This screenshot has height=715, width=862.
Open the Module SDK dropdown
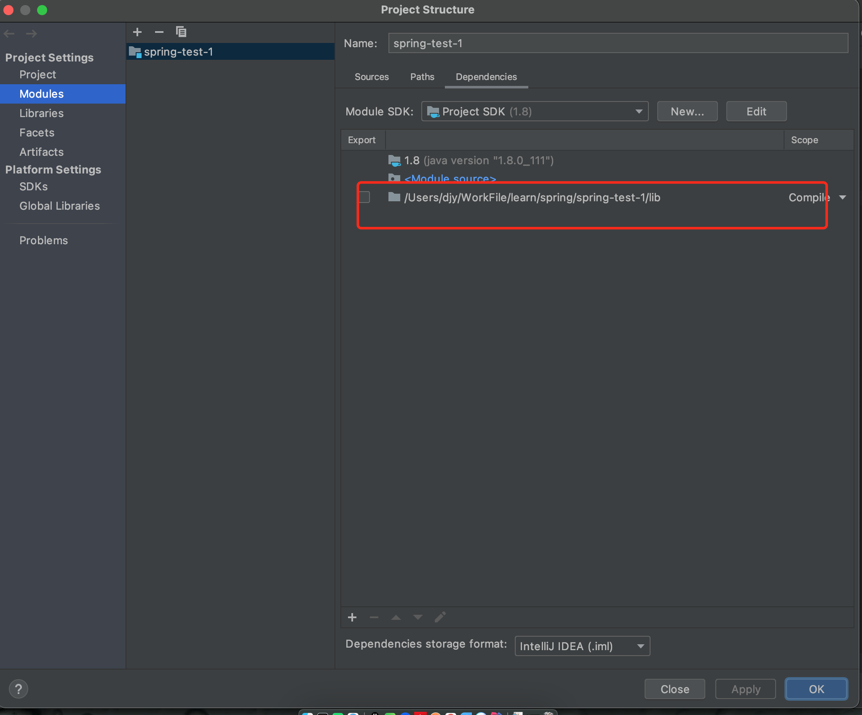(535, 112)
